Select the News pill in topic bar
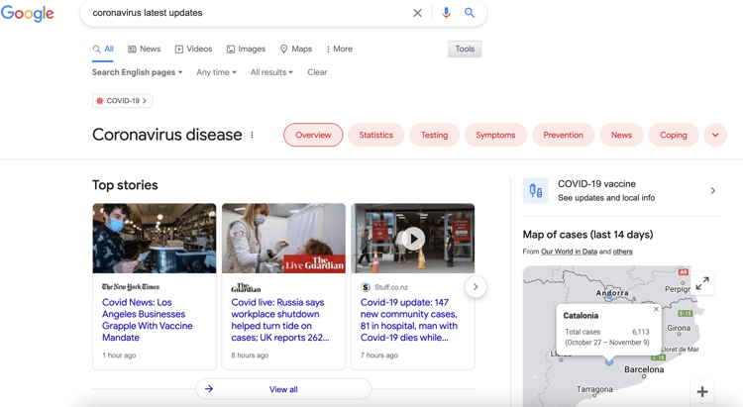The width and height of the screenshot is (743, 407). [x=622, y=135]
